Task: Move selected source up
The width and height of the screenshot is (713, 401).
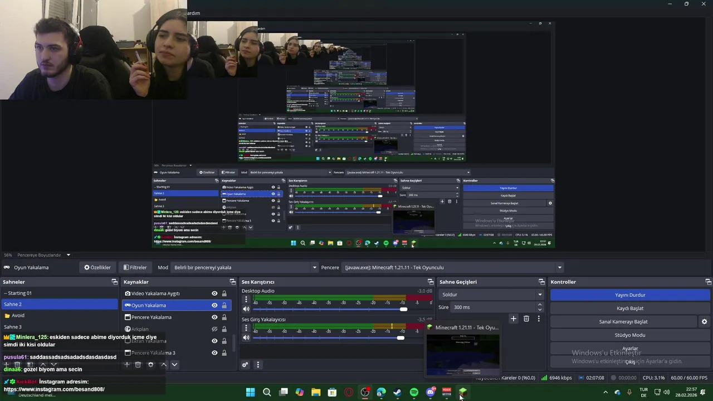Action: (x=163, y=365)
